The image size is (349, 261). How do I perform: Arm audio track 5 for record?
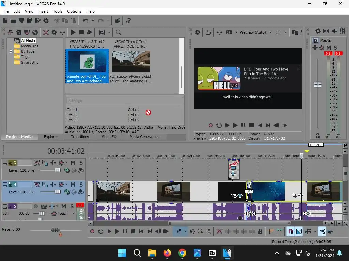tap(35, 206)
